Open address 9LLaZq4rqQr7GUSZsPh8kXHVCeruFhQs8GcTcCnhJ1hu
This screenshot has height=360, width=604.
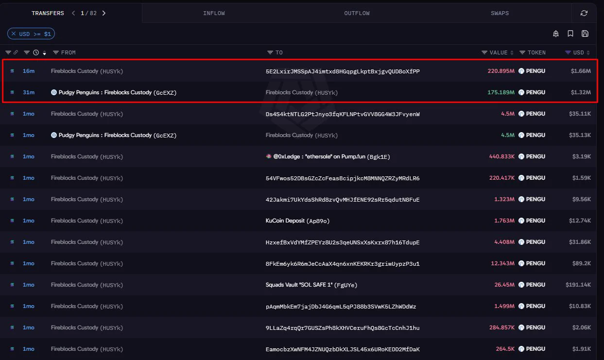point(343,327)
